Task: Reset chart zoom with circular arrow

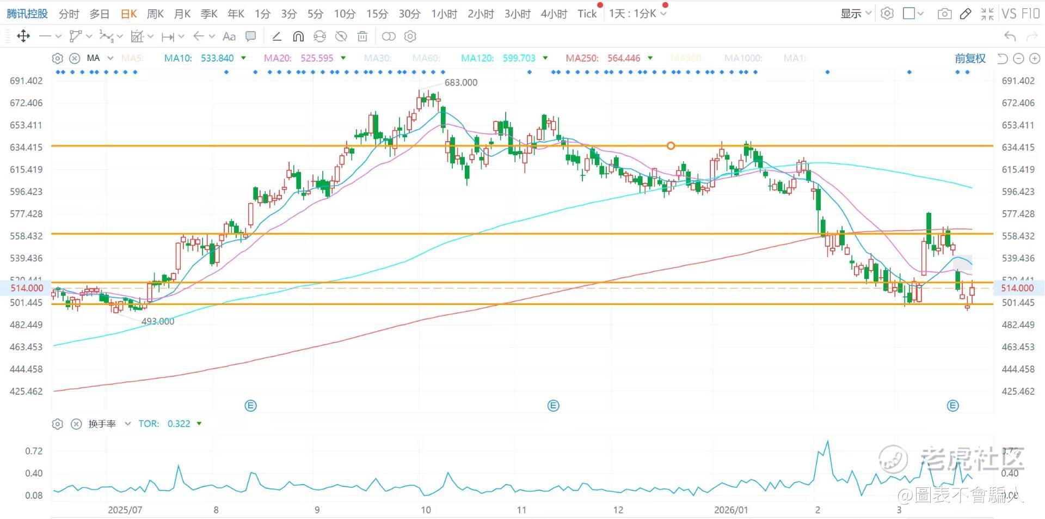Action: point(1003,58)
